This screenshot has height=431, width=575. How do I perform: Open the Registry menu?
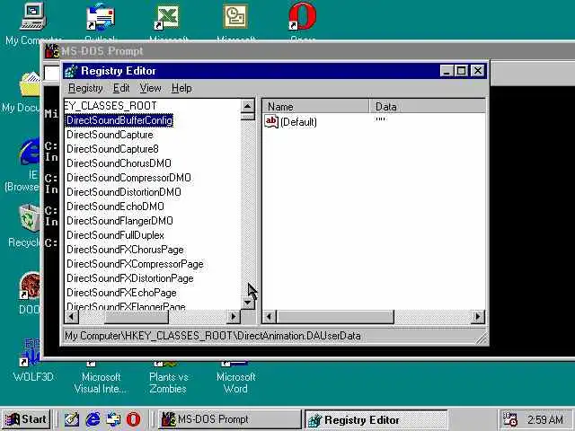click(85, 88)
